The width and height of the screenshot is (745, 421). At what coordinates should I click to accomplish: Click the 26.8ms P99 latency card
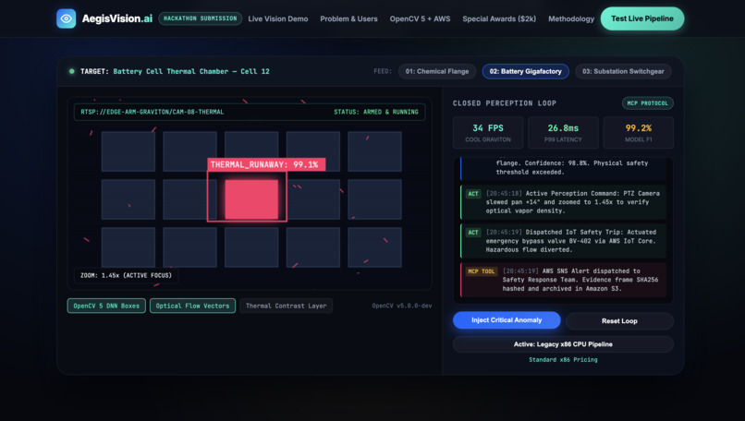(x=563, y=132)
